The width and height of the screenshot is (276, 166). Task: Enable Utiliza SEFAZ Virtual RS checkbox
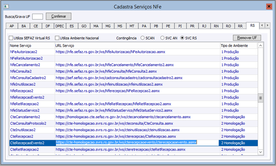pos(11,38)
